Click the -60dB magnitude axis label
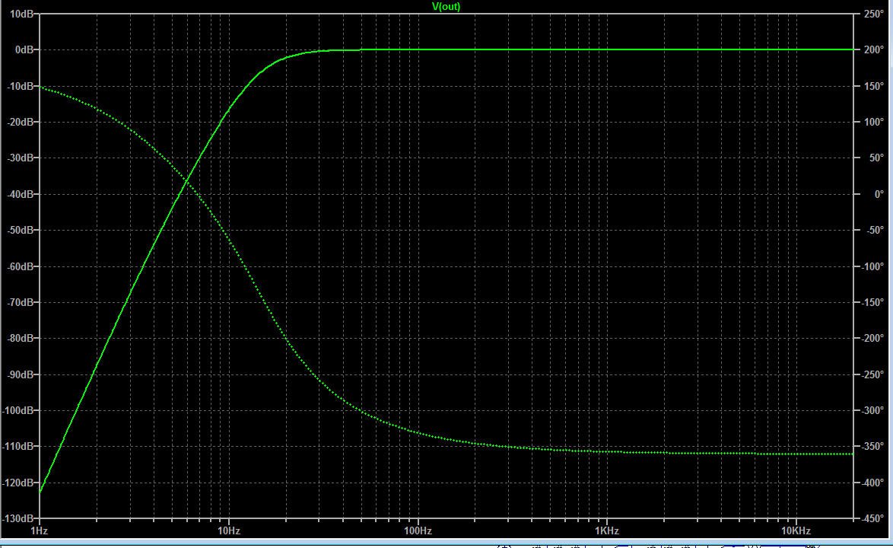The image size is (893, 548). click(x=21, y=266)
